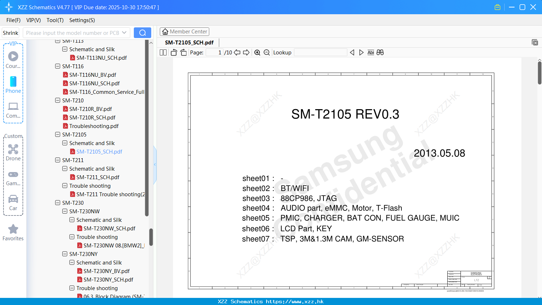The image size is (542, 305).
Task: Collapse the SM-T230NY tree node
Action: (65, 254)
